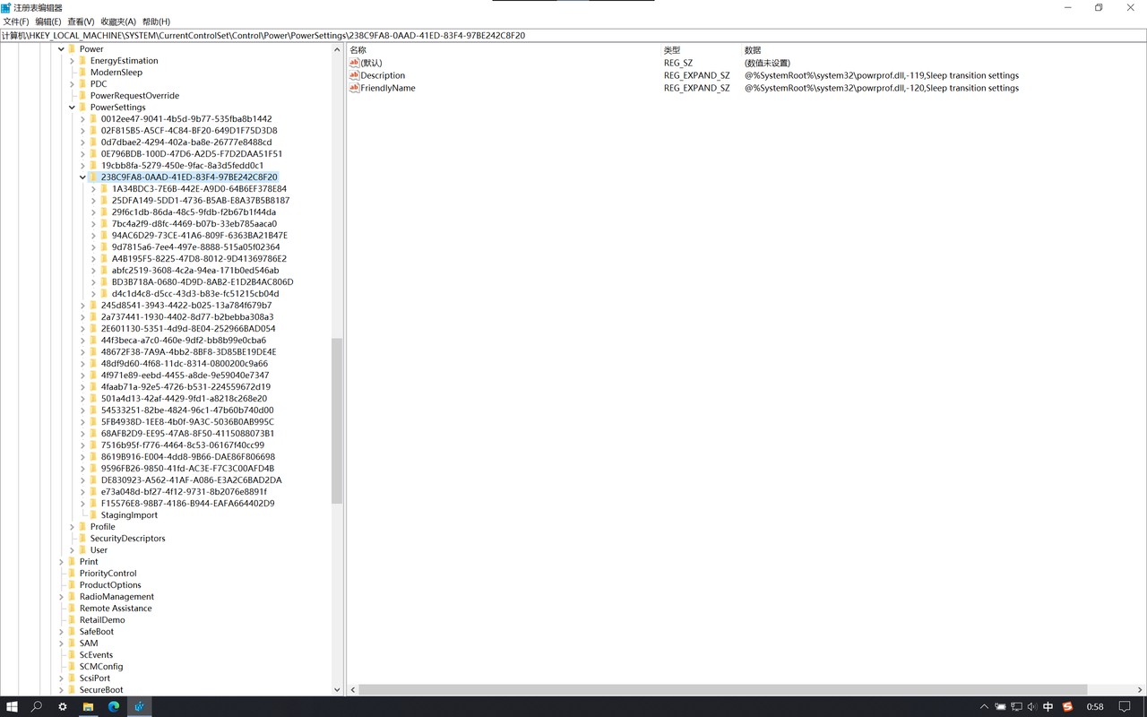Click the Registry Editor taskbar icon
Image resolution: width=1147 pixels, height=717 pixels.
tap(140, 706)
